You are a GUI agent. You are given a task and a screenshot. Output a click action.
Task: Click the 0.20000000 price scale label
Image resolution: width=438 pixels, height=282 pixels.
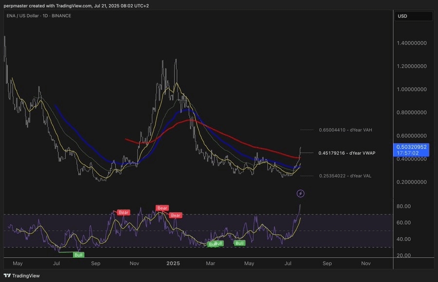tap(412, 182)
